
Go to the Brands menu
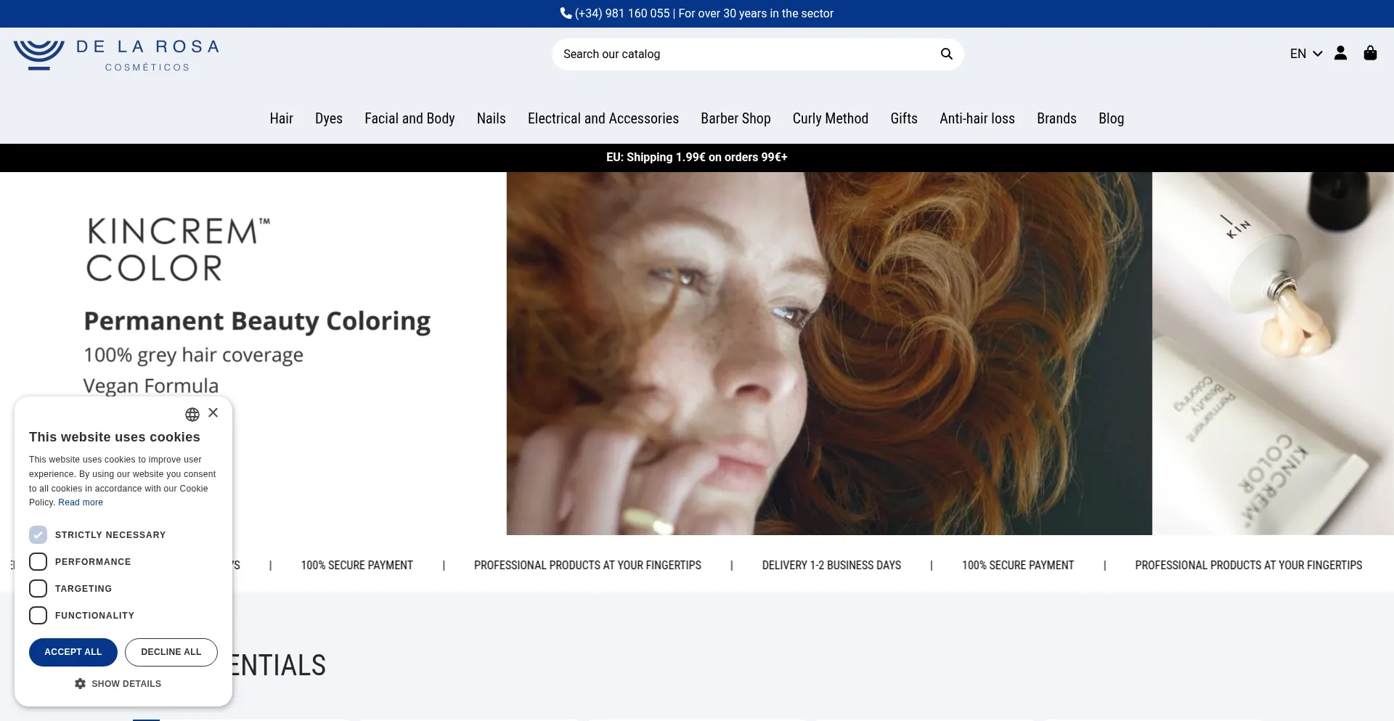1056,118
